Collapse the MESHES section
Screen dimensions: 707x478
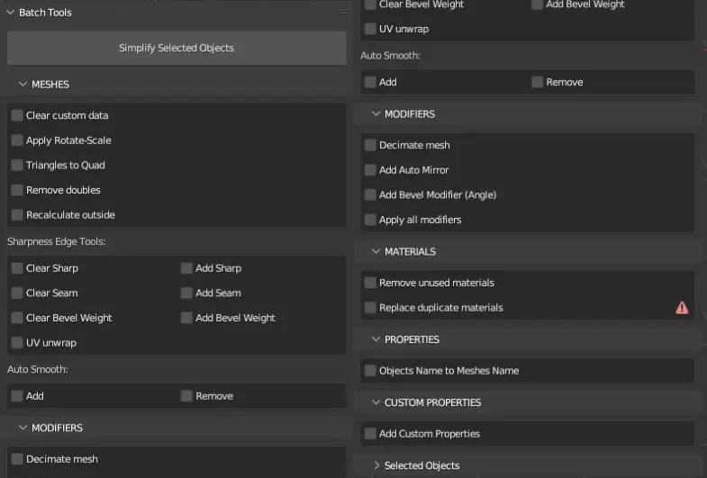tap(23, 85)
